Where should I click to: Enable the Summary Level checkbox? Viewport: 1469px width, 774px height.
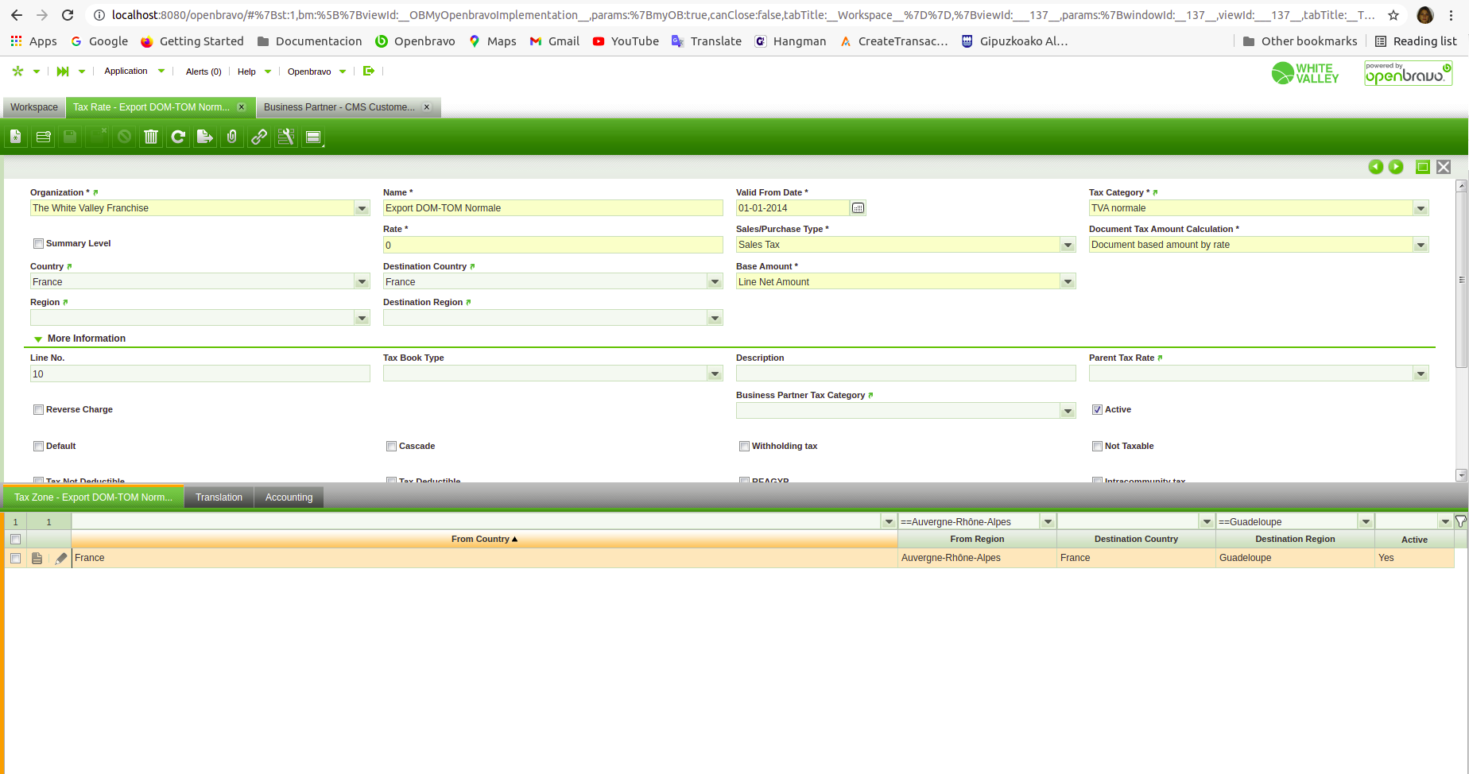38,244
